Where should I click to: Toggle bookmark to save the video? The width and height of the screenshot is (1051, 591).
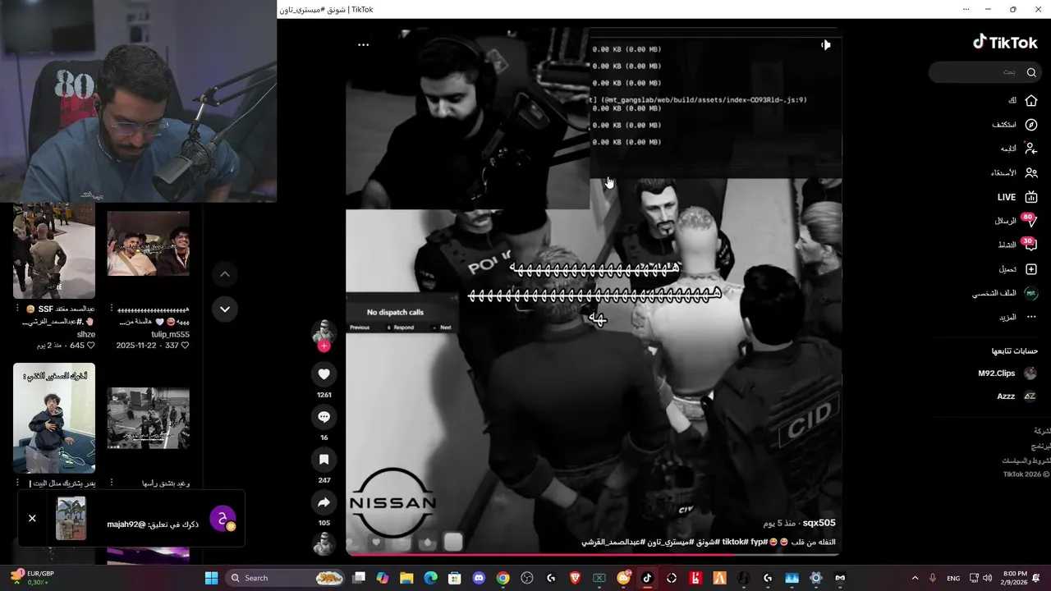pyautogui.click(x=324, y=460)
